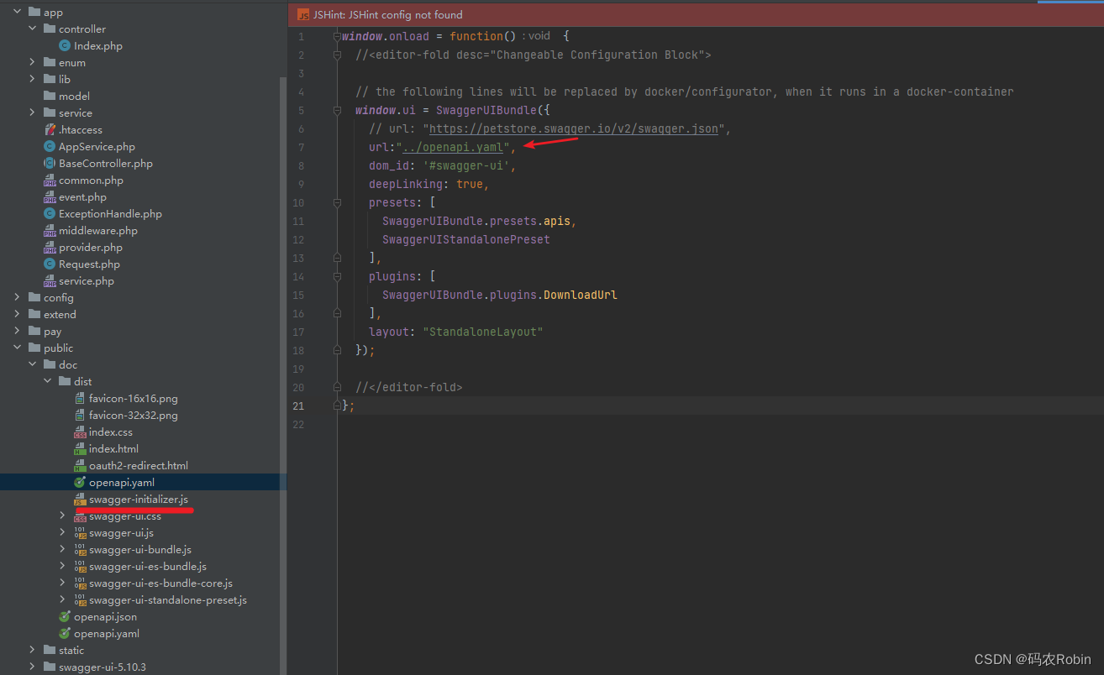Screen dimensions: 1104x675
Task: Click the ExceptionHandle.php class icon
Action: pyautogui.click(x=50, y=213)
